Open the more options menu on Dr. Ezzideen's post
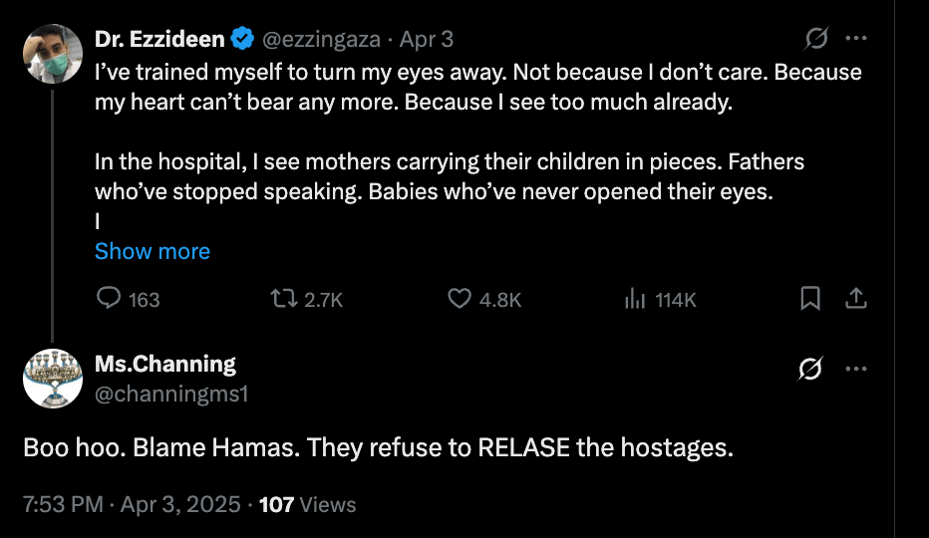The image size is (929, 538). 855,39
